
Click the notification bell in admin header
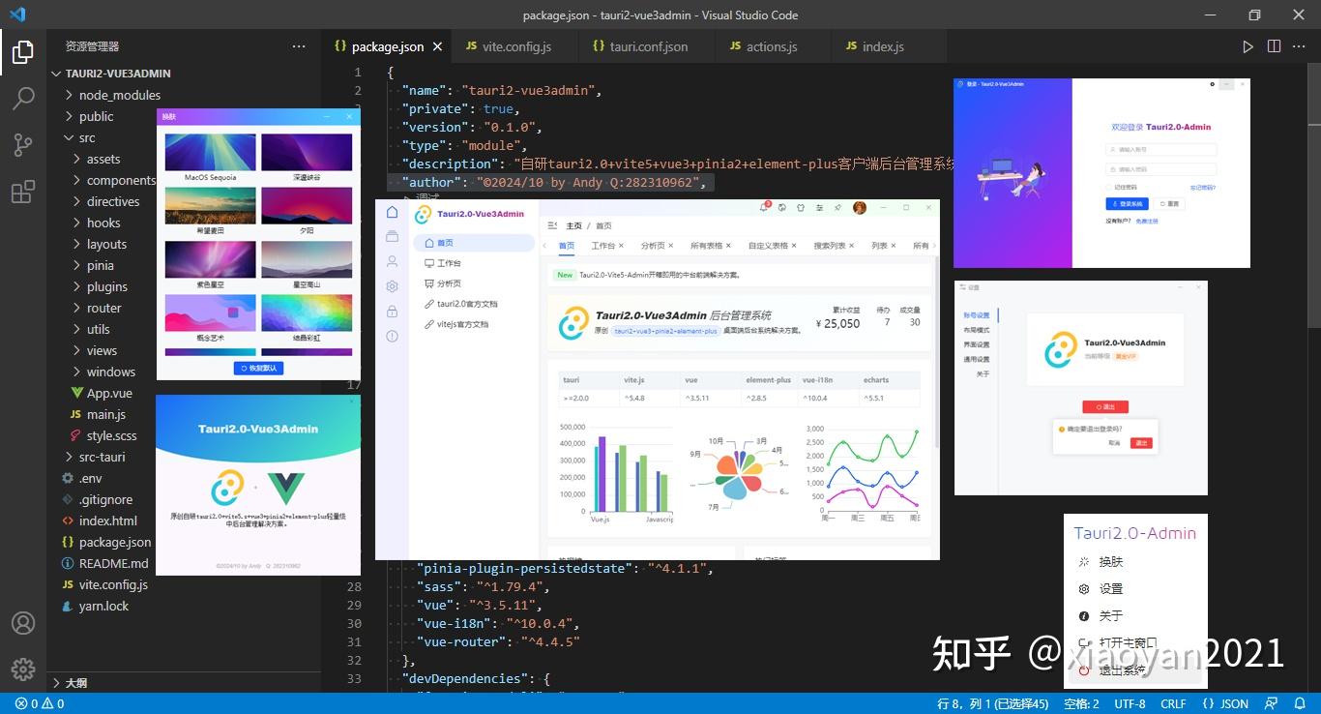coord(764,207)
